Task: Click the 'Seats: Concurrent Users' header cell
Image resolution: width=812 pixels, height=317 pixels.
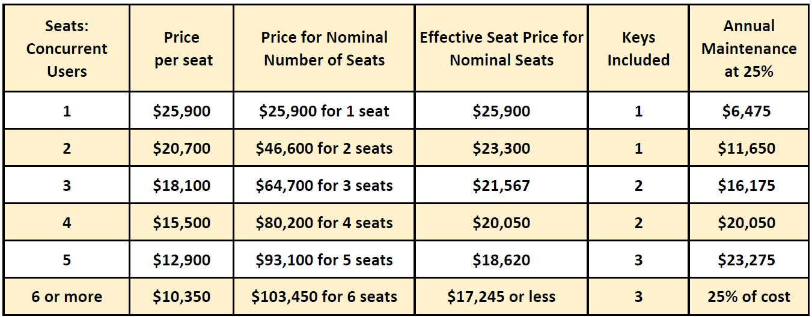Action: point(67,49)
